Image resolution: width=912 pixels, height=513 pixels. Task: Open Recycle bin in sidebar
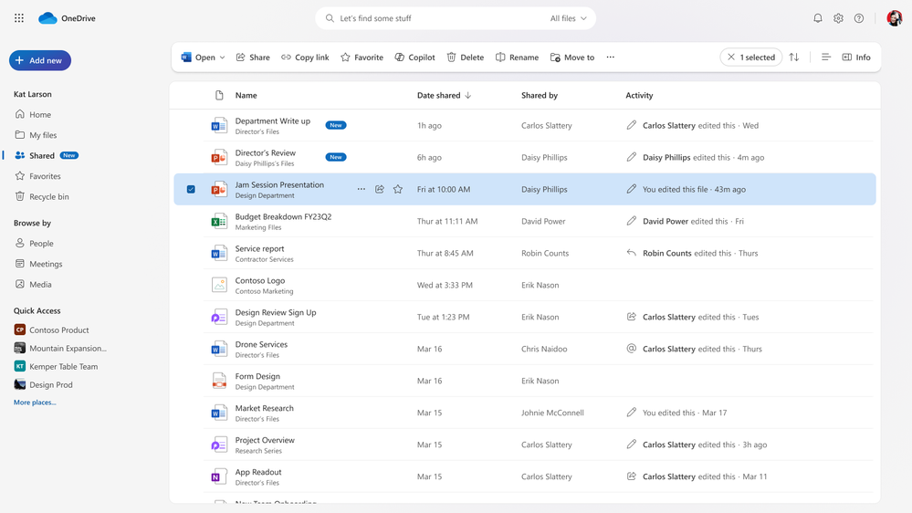(48, 196)
